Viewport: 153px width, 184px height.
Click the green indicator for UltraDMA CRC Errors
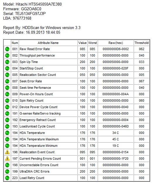tap(7, 171)
